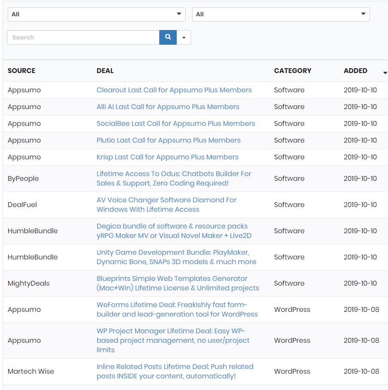388x390 pixels.
Task: Sort by the CATEGORY column header
Action: point(293,70)
